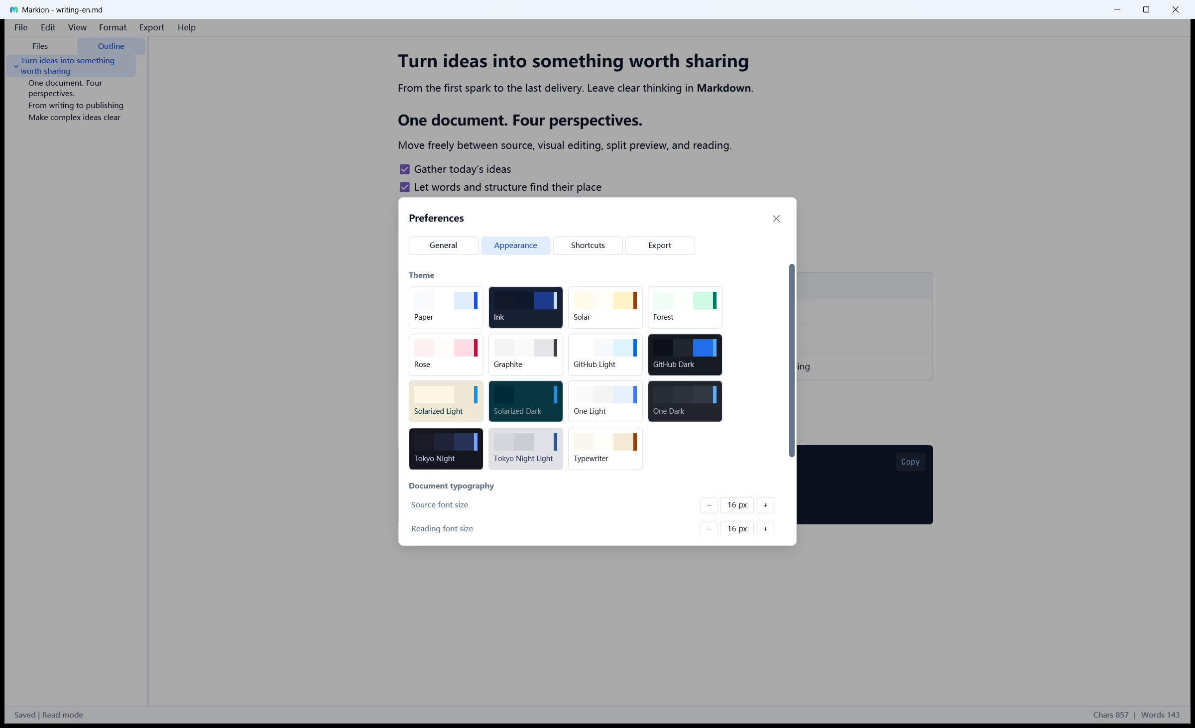Select the One Light theme

click(605, 401)
